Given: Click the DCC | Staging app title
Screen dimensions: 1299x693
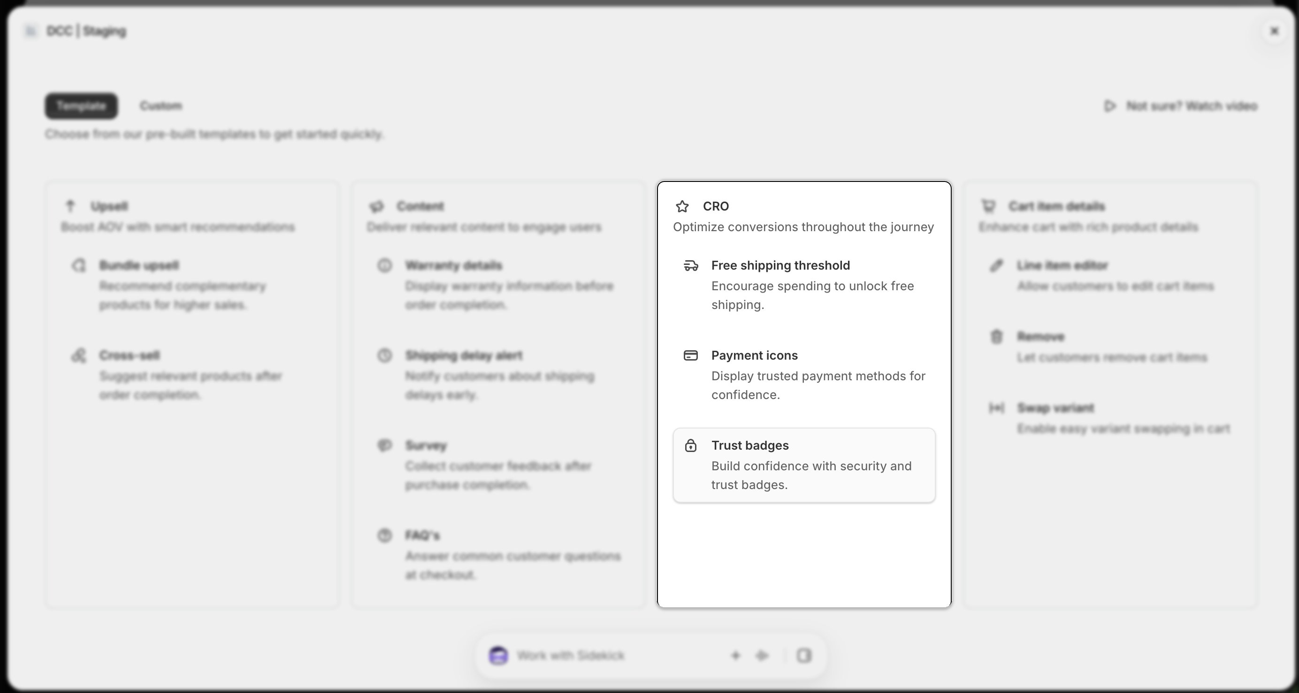Looking at the screenshot, I should tap(86, 31).
